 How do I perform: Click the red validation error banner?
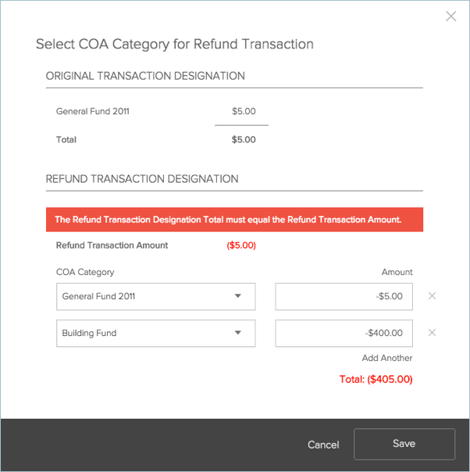click(x=234, y=220)
